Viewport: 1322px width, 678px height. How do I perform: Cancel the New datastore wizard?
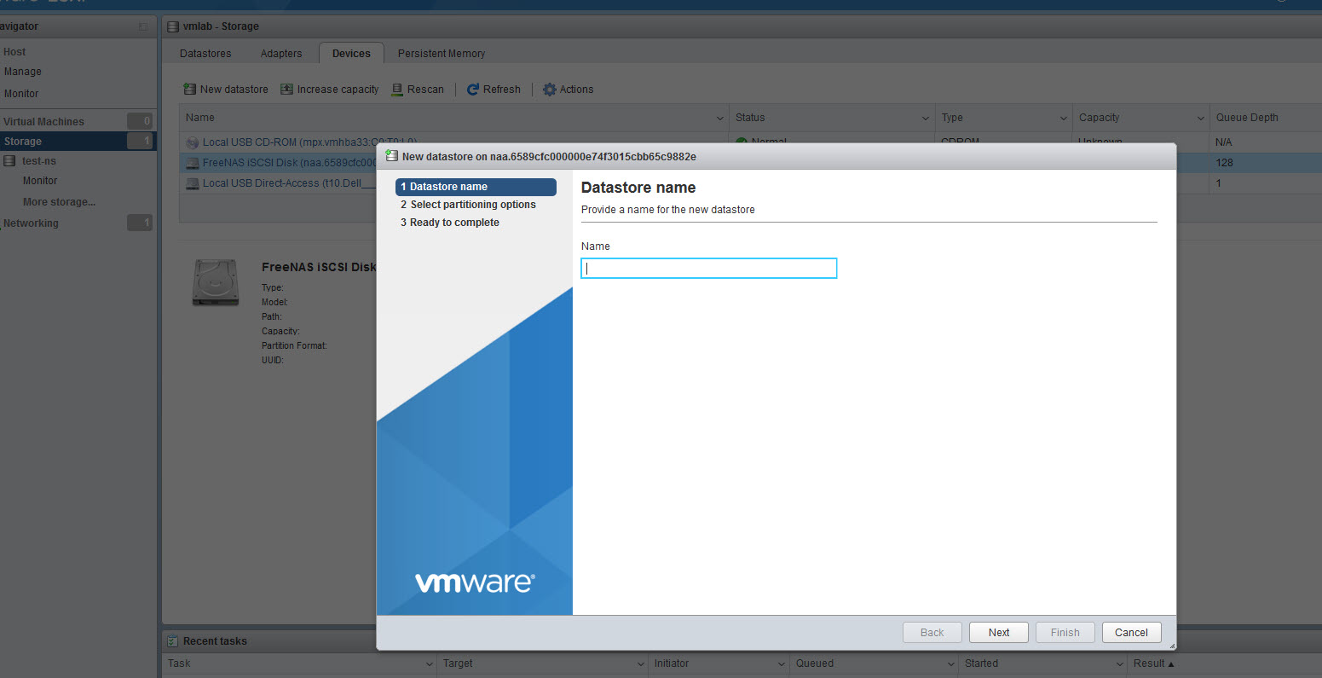pos(1131,633)
